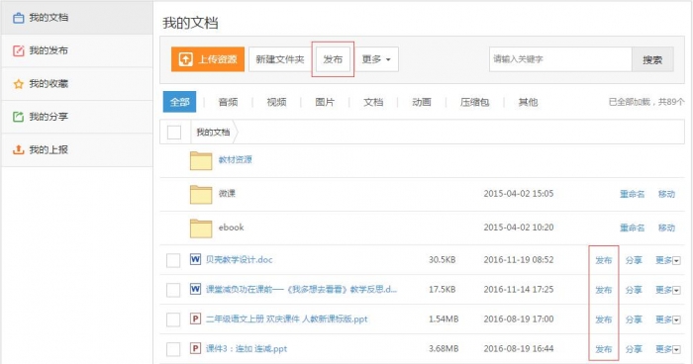Open 我的上报 in the sidebar
Screen dimensions: 693x364
[x=77, y=150]
